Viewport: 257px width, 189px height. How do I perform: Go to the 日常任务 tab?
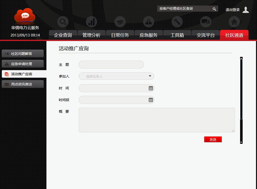pyautogui.click(x=120, y=35)
